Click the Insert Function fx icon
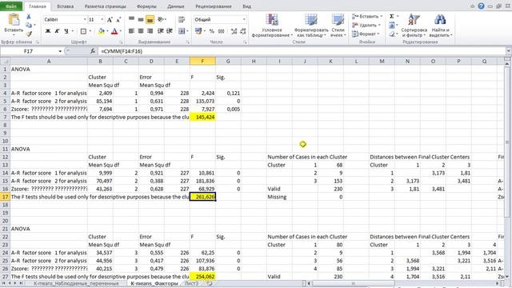Viewport: 512px width, 288px height. coord(93,51)
